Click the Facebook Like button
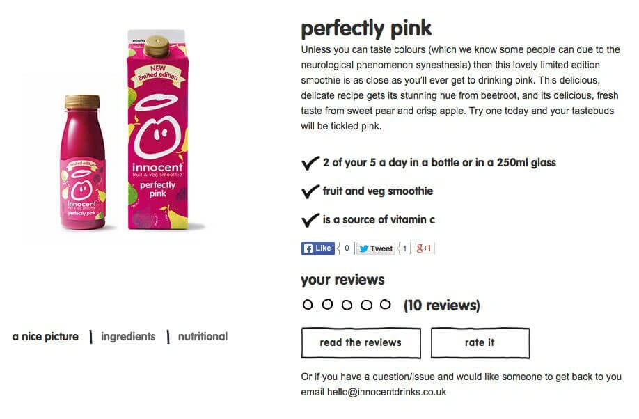639x419 pixels. coord(317,248)
